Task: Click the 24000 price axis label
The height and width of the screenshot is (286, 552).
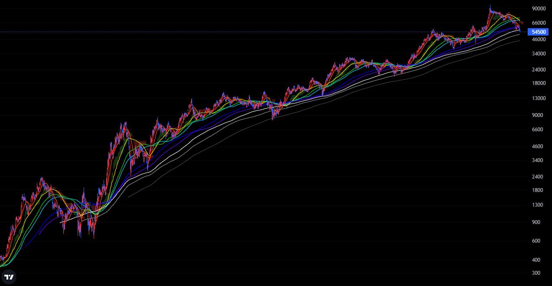Action: [x=538, y=70]
